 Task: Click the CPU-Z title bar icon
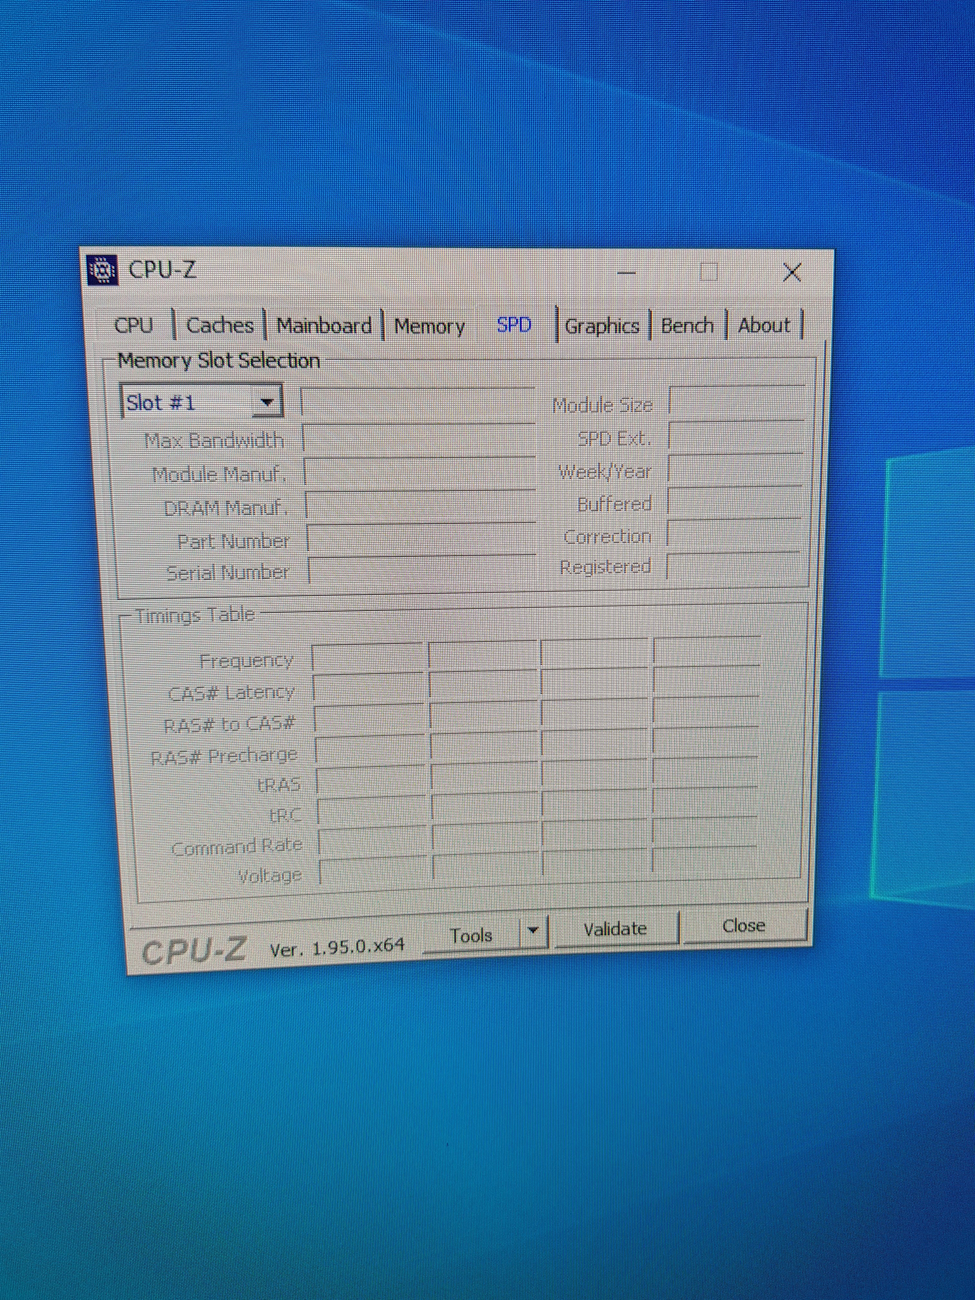[103, 270]
